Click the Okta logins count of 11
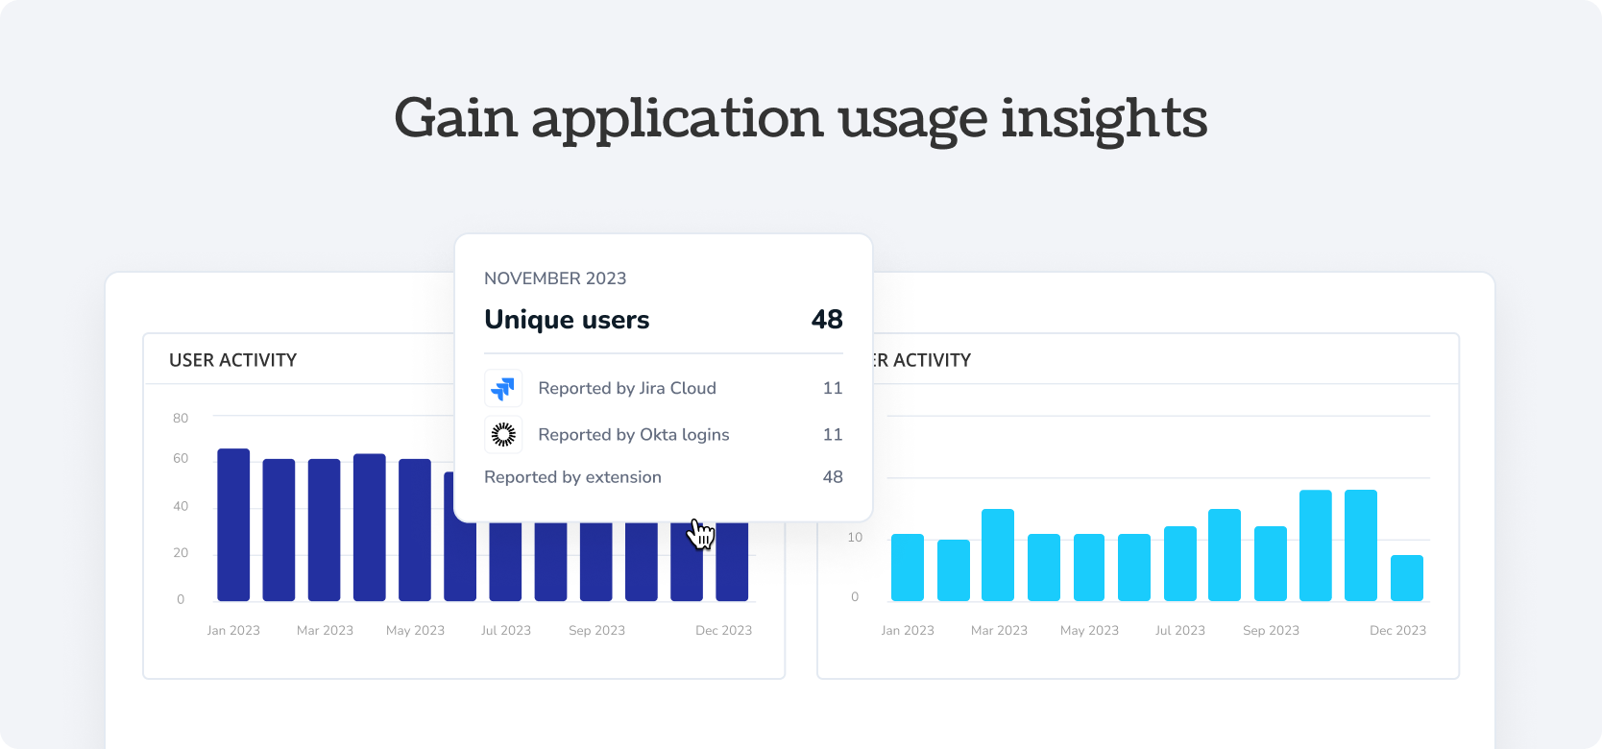Image resolution: width=1602 pixels, height=749 pixels. tap(833, 435)
